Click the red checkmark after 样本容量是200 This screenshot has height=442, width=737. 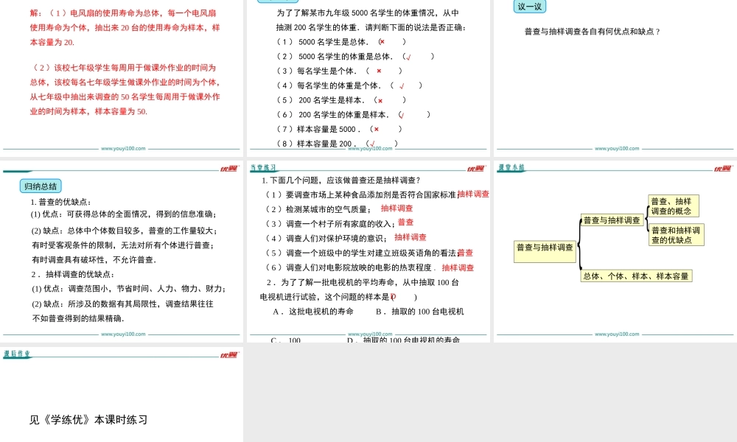click(x=373, y=144)
